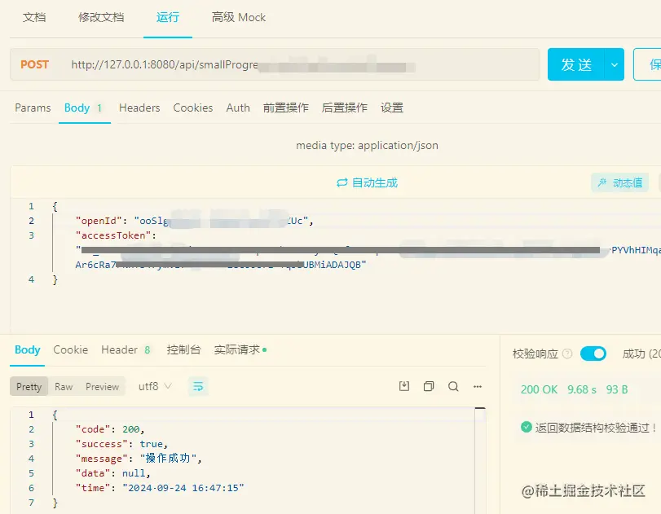This screenshot has width=661, height=514.
Task: Download the response body
Action: tap(403, 387)
